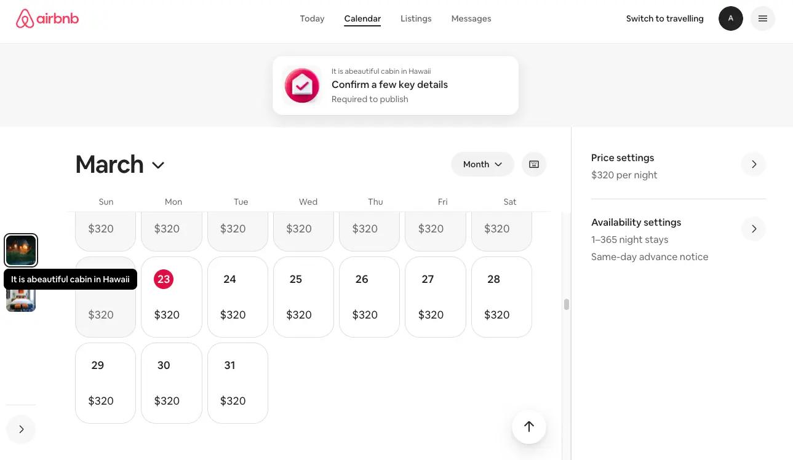Click the pink checkmark house icon
Screen dimensions: 793x460
point(302,85)
